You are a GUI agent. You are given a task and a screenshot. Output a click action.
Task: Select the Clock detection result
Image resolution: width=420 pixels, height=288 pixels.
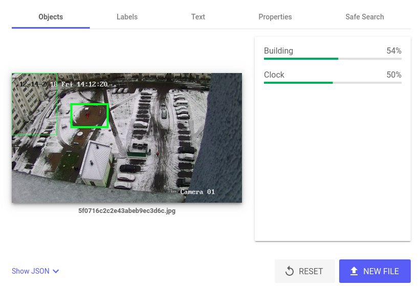tap(333, 77)
